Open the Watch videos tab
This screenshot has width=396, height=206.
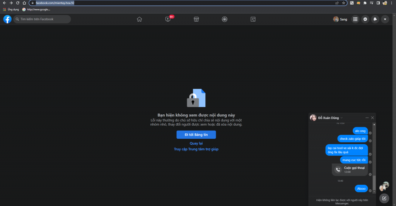pyautogui.click(x=168, y=19)
